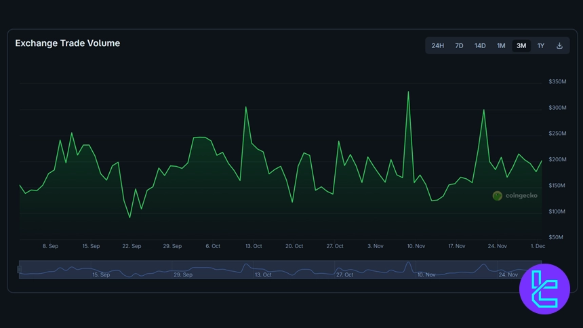This screenshot has width=583, height=328.
Task: Click the 3. Nov date label
Action: 375,246
